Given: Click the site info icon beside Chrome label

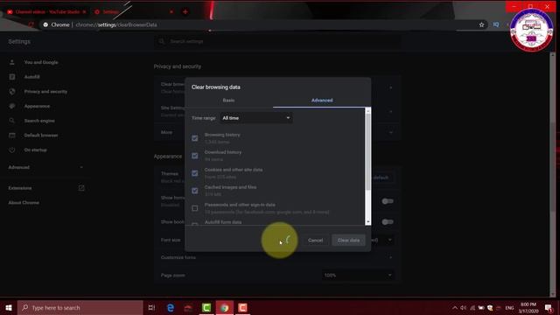Looking at the screenshot, I should (45, 24).
